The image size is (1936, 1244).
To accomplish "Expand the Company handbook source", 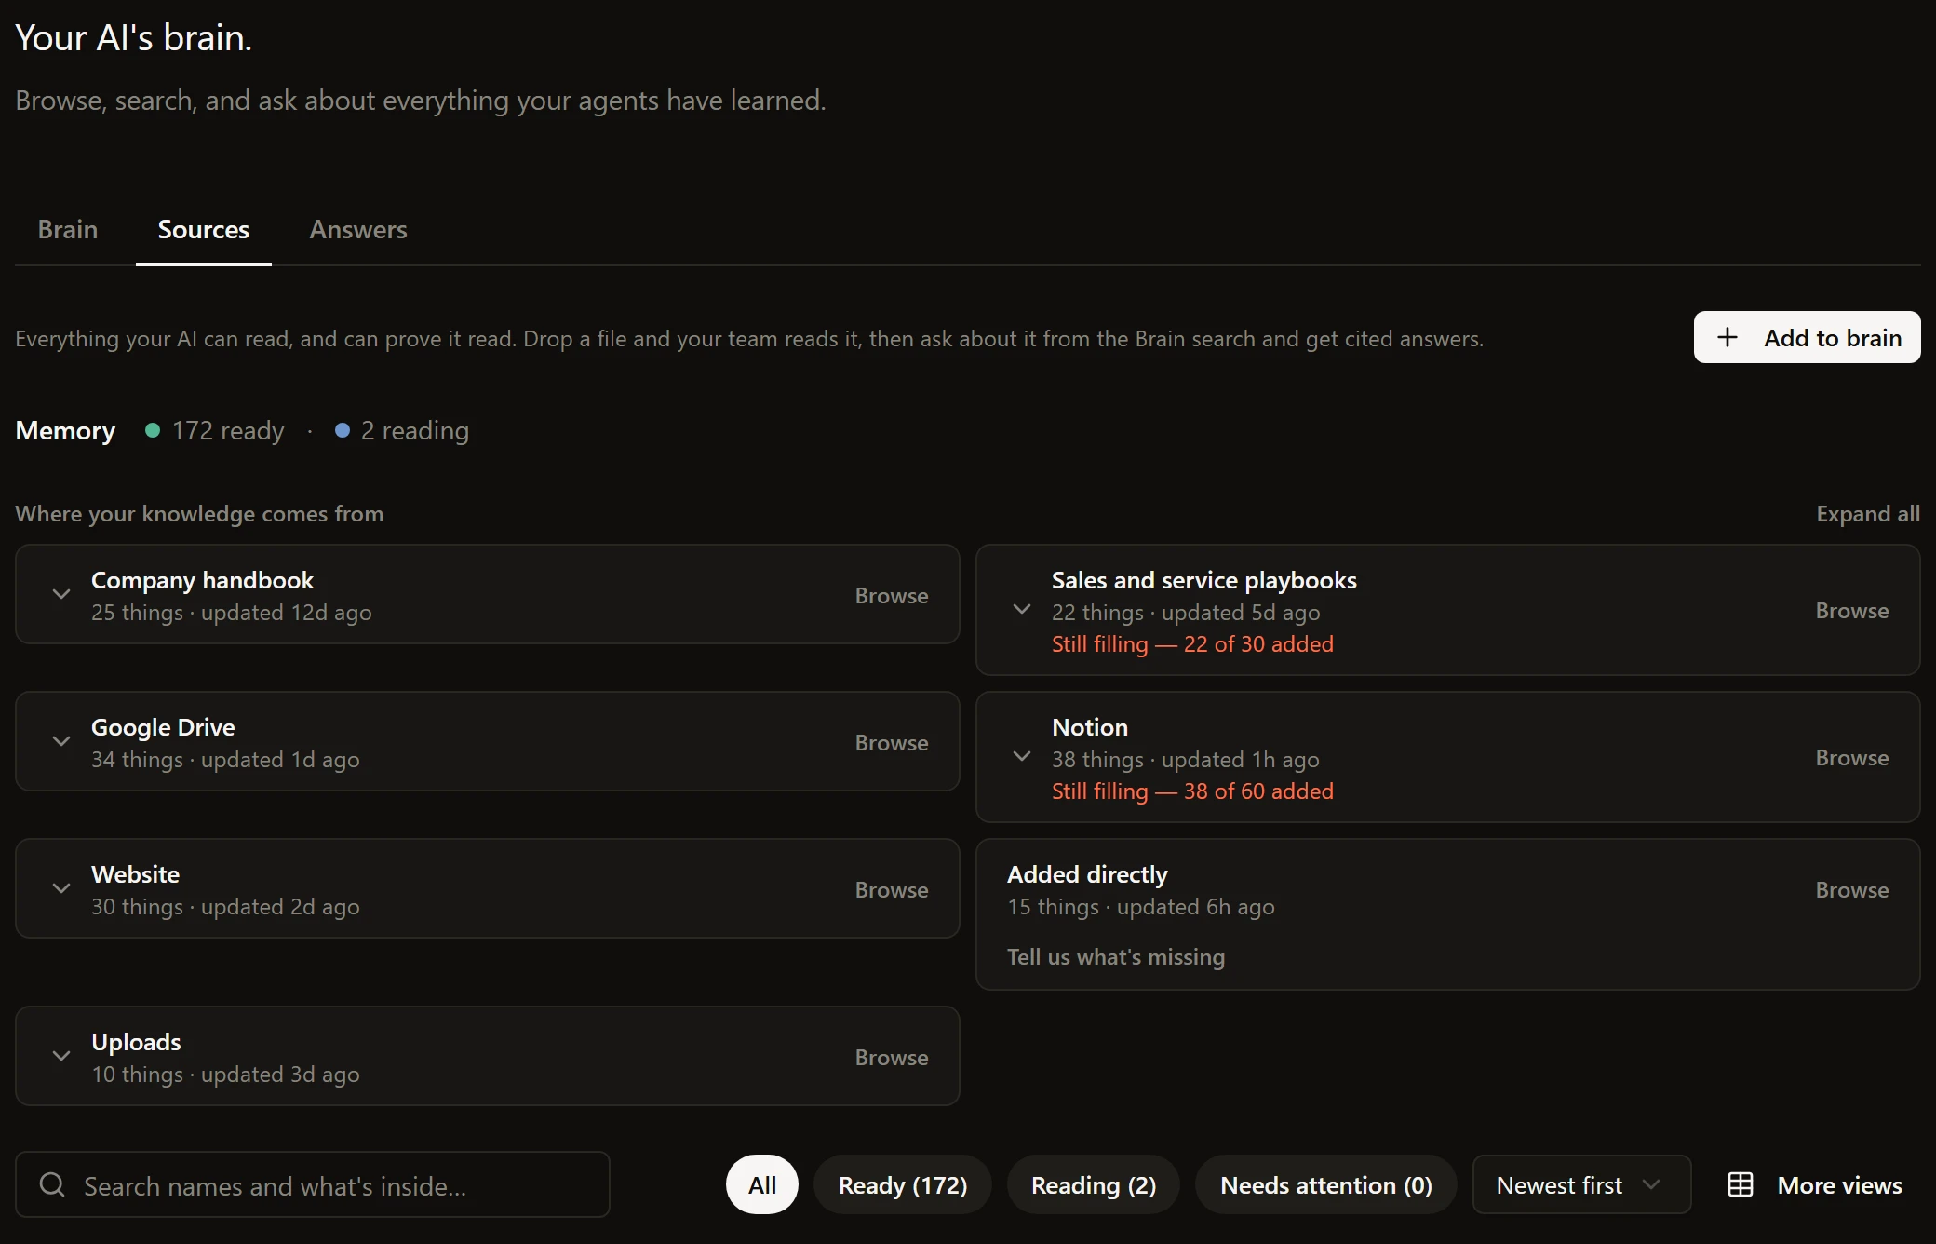I will pos(61,594).
